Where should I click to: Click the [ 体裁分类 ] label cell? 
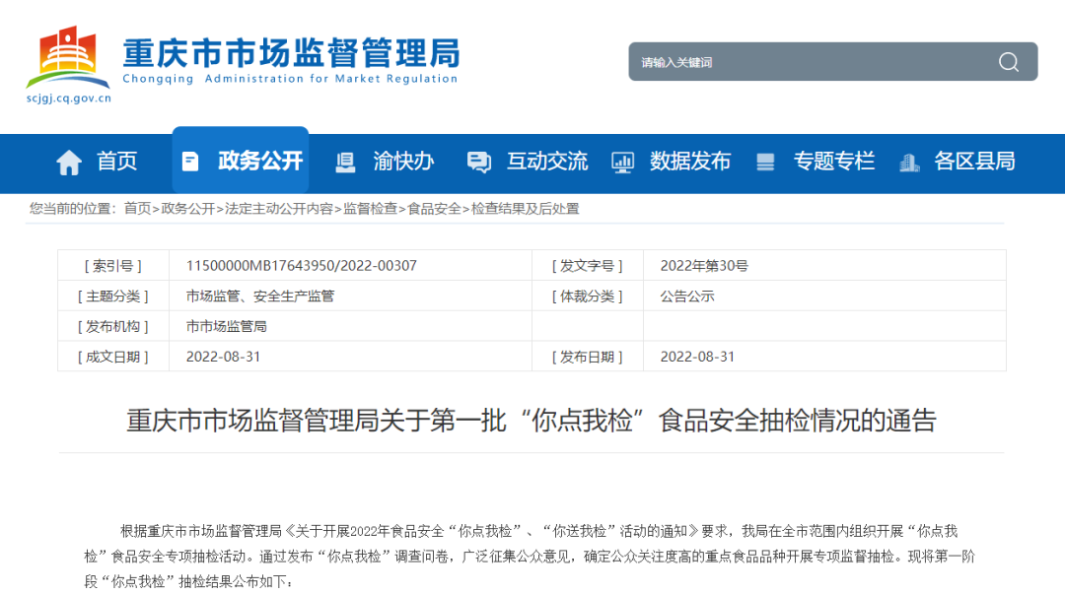click(x=588, y=296)
